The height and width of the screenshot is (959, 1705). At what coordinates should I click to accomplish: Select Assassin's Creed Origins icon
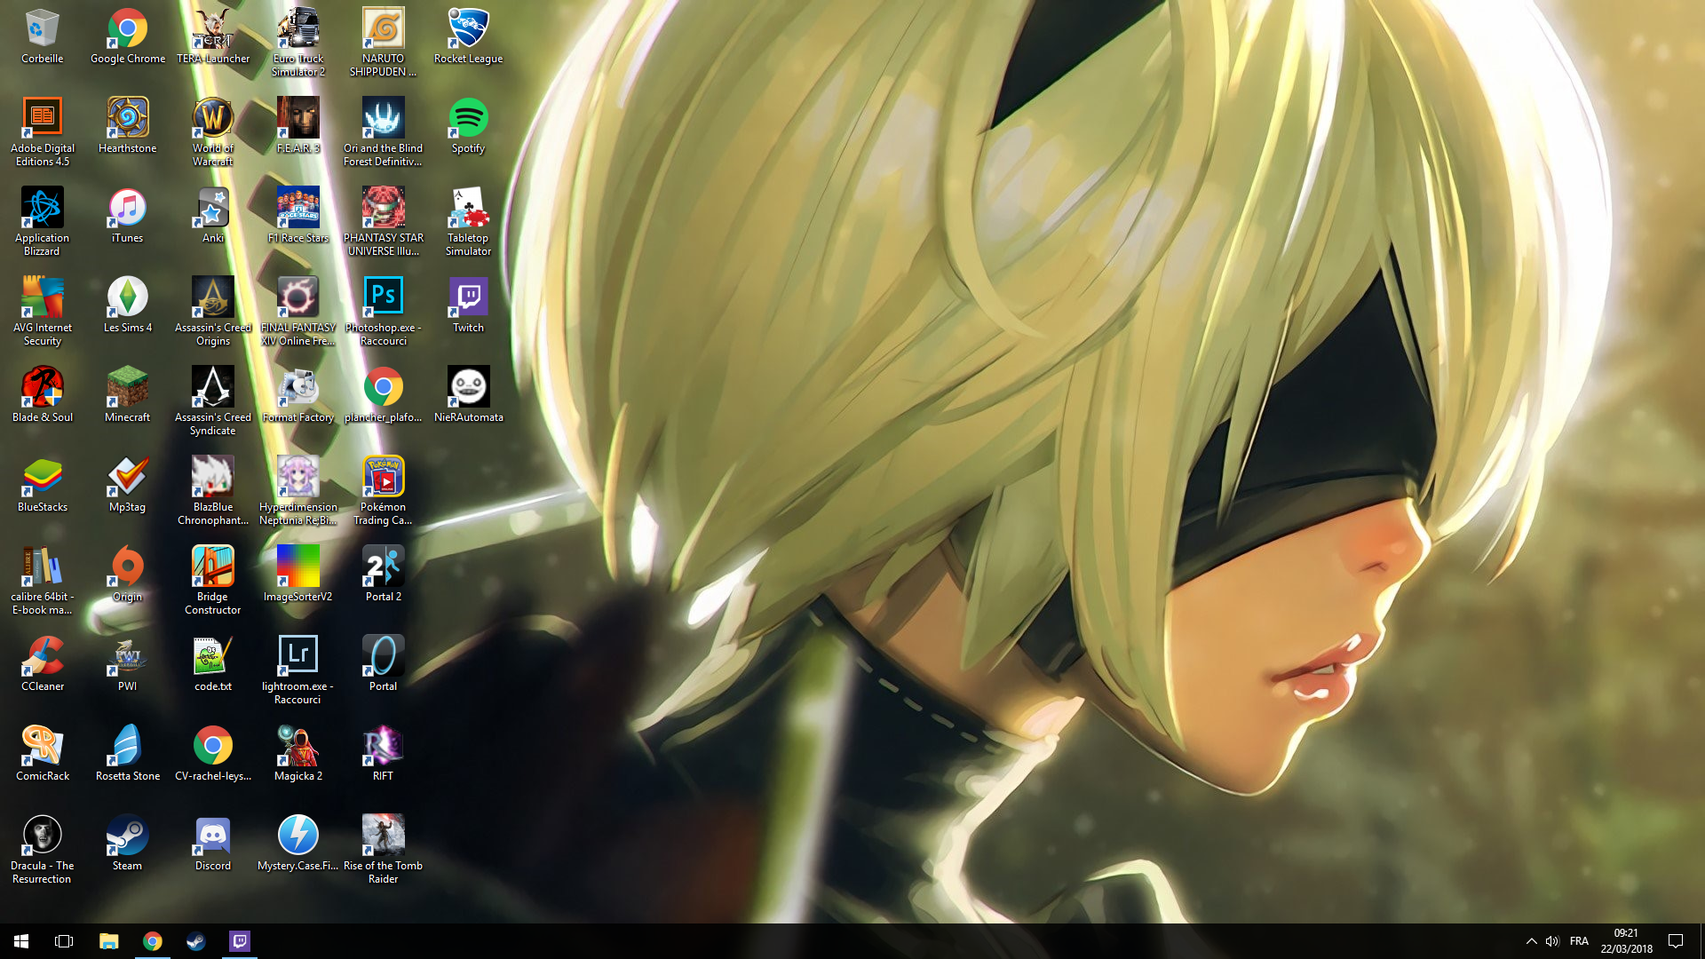point(213,312)
